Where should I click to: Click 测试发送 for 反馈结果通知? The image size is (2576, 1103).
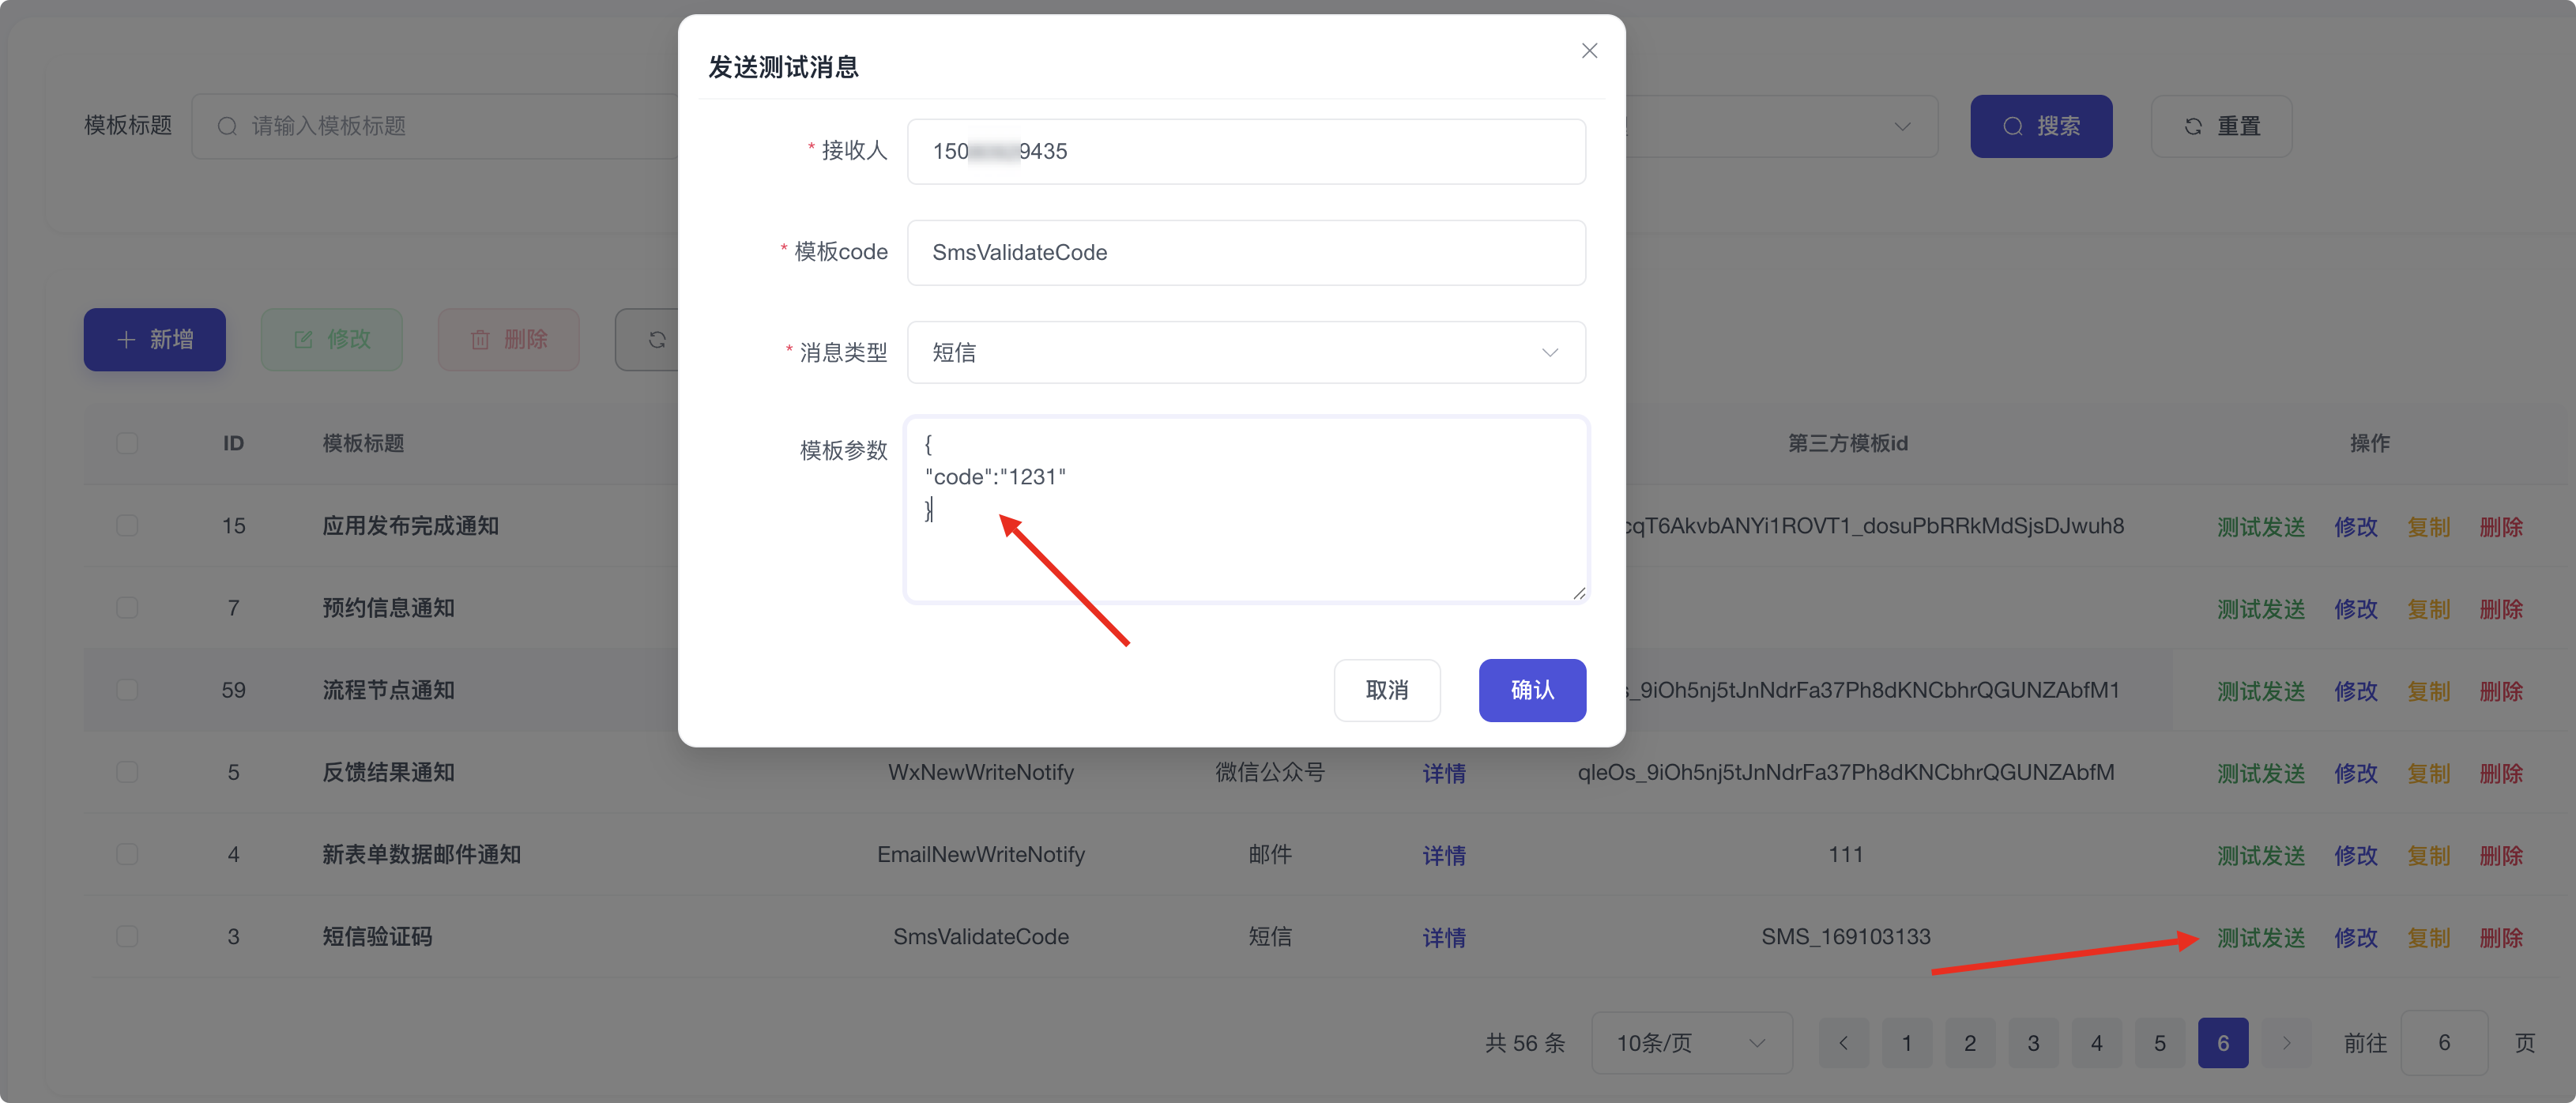click(x=2260, y=773)
